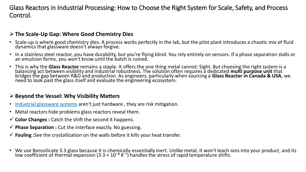
Task: Open the Industrial glassware systems link
Action: click(46, 104)
